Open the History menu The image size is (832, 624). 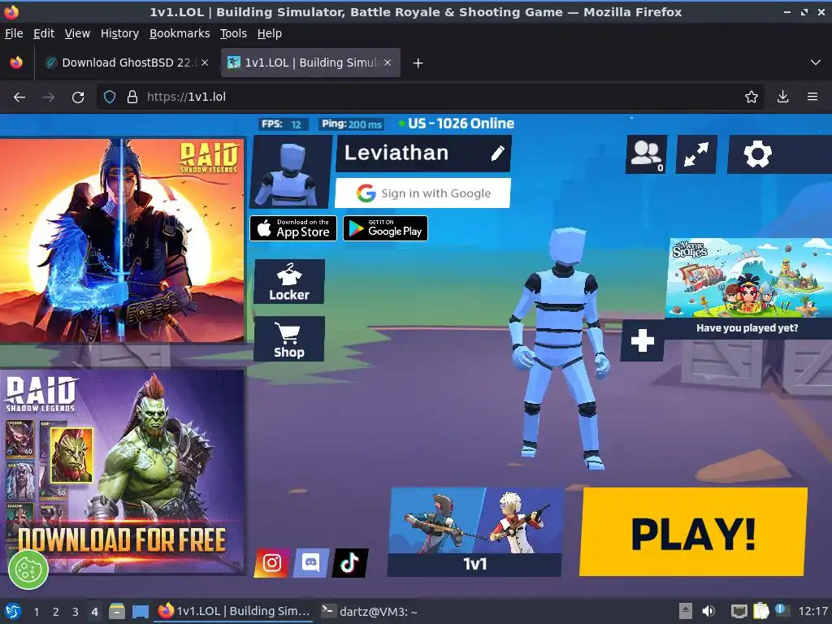point(120,33)
